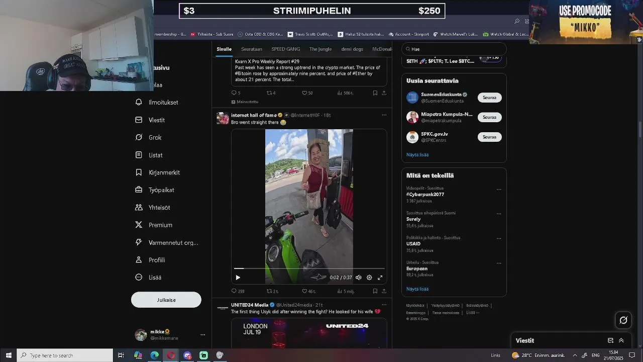This screenshot has height=362, width=643.
Task: Open Microsoft Edge from taskbar
Action: 155,355
